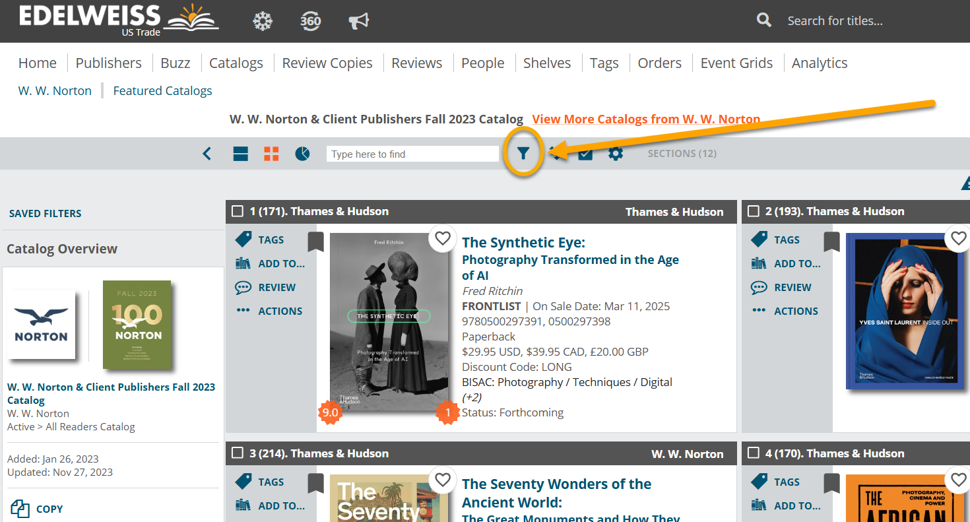
Task: Switch to list view layout
Action: click(240, 154)
